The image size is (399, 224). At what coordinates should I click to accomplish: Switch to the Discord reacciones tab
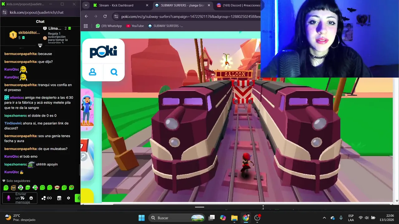point(238,5)
